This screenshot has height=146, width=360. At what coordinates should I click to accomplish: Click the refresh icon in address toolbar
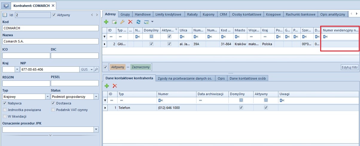click(138, 22)
